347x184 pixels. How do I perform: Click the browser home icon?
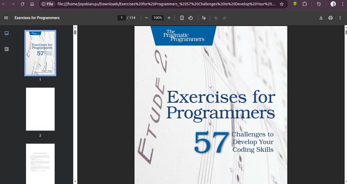point(32,4)
